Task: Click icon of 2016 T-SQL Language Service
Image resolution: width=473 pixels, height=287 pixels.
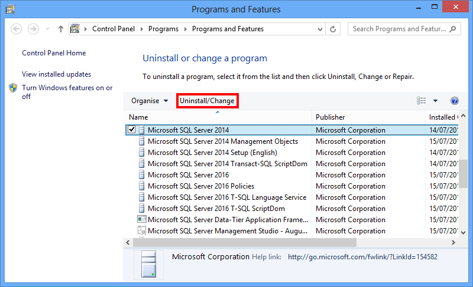Action: 141,197
